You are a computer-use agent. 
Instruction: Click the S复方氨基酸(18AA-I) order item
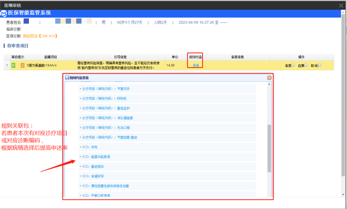(41, 65)
